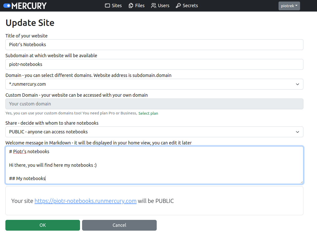Go to the Files page

click(x=140, y=6)
